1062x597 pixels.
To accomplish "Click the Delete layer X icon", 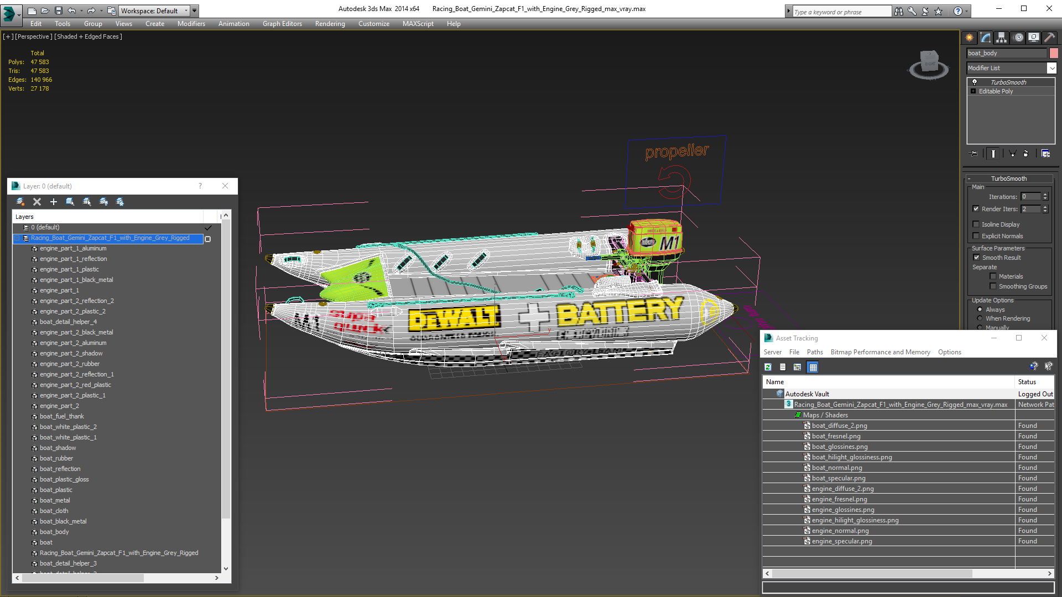I will 37,202.
